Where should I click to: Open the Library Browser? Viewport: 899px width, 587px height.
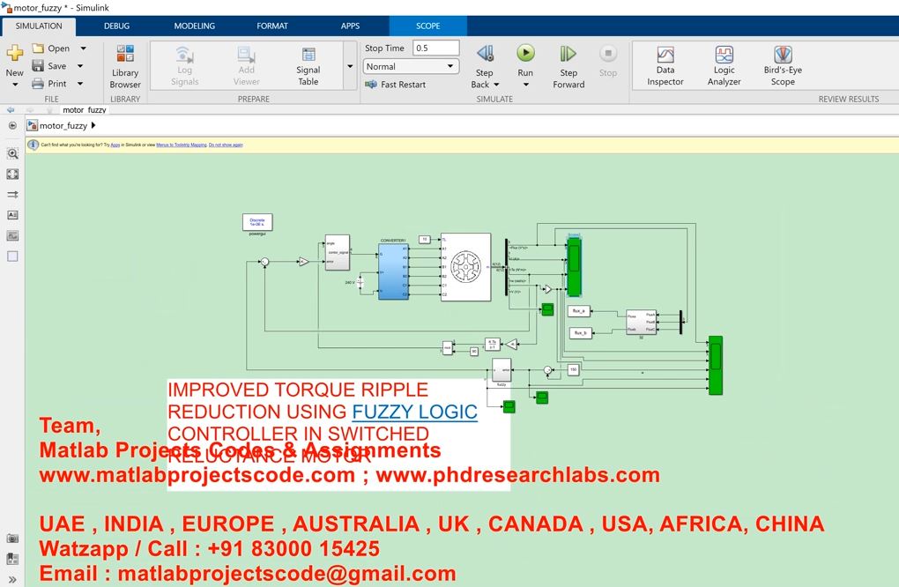(x=125, y=66)
